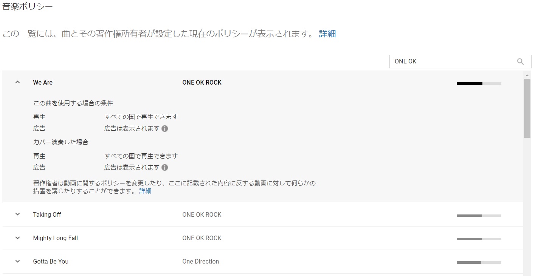Screen dimensions: 538x276
Task: Click 広告 label under カバー演奏した場合
Action: coord(39,167)
